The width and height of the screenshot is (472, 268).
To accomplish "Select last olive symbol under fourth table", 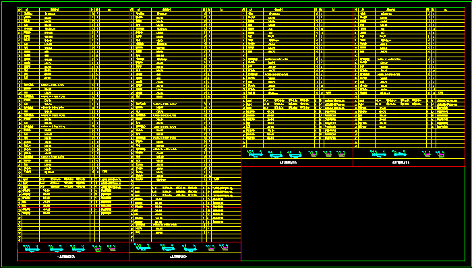I will click(x=440, y=154).
